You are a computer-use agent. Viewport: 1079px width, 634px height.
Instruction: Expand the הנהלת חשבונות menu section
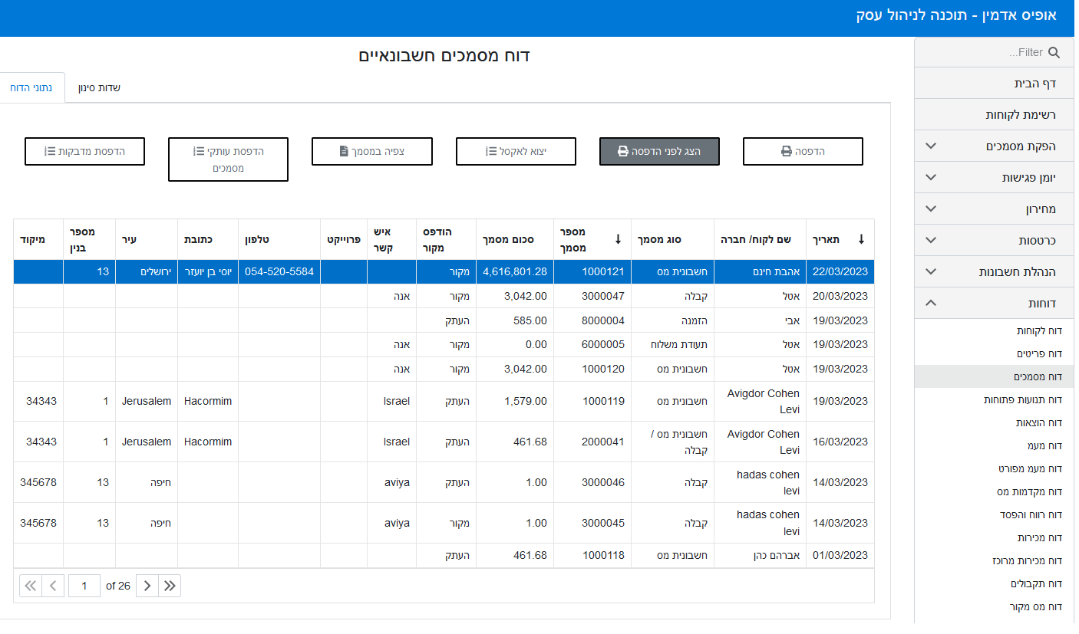(994, 271)
